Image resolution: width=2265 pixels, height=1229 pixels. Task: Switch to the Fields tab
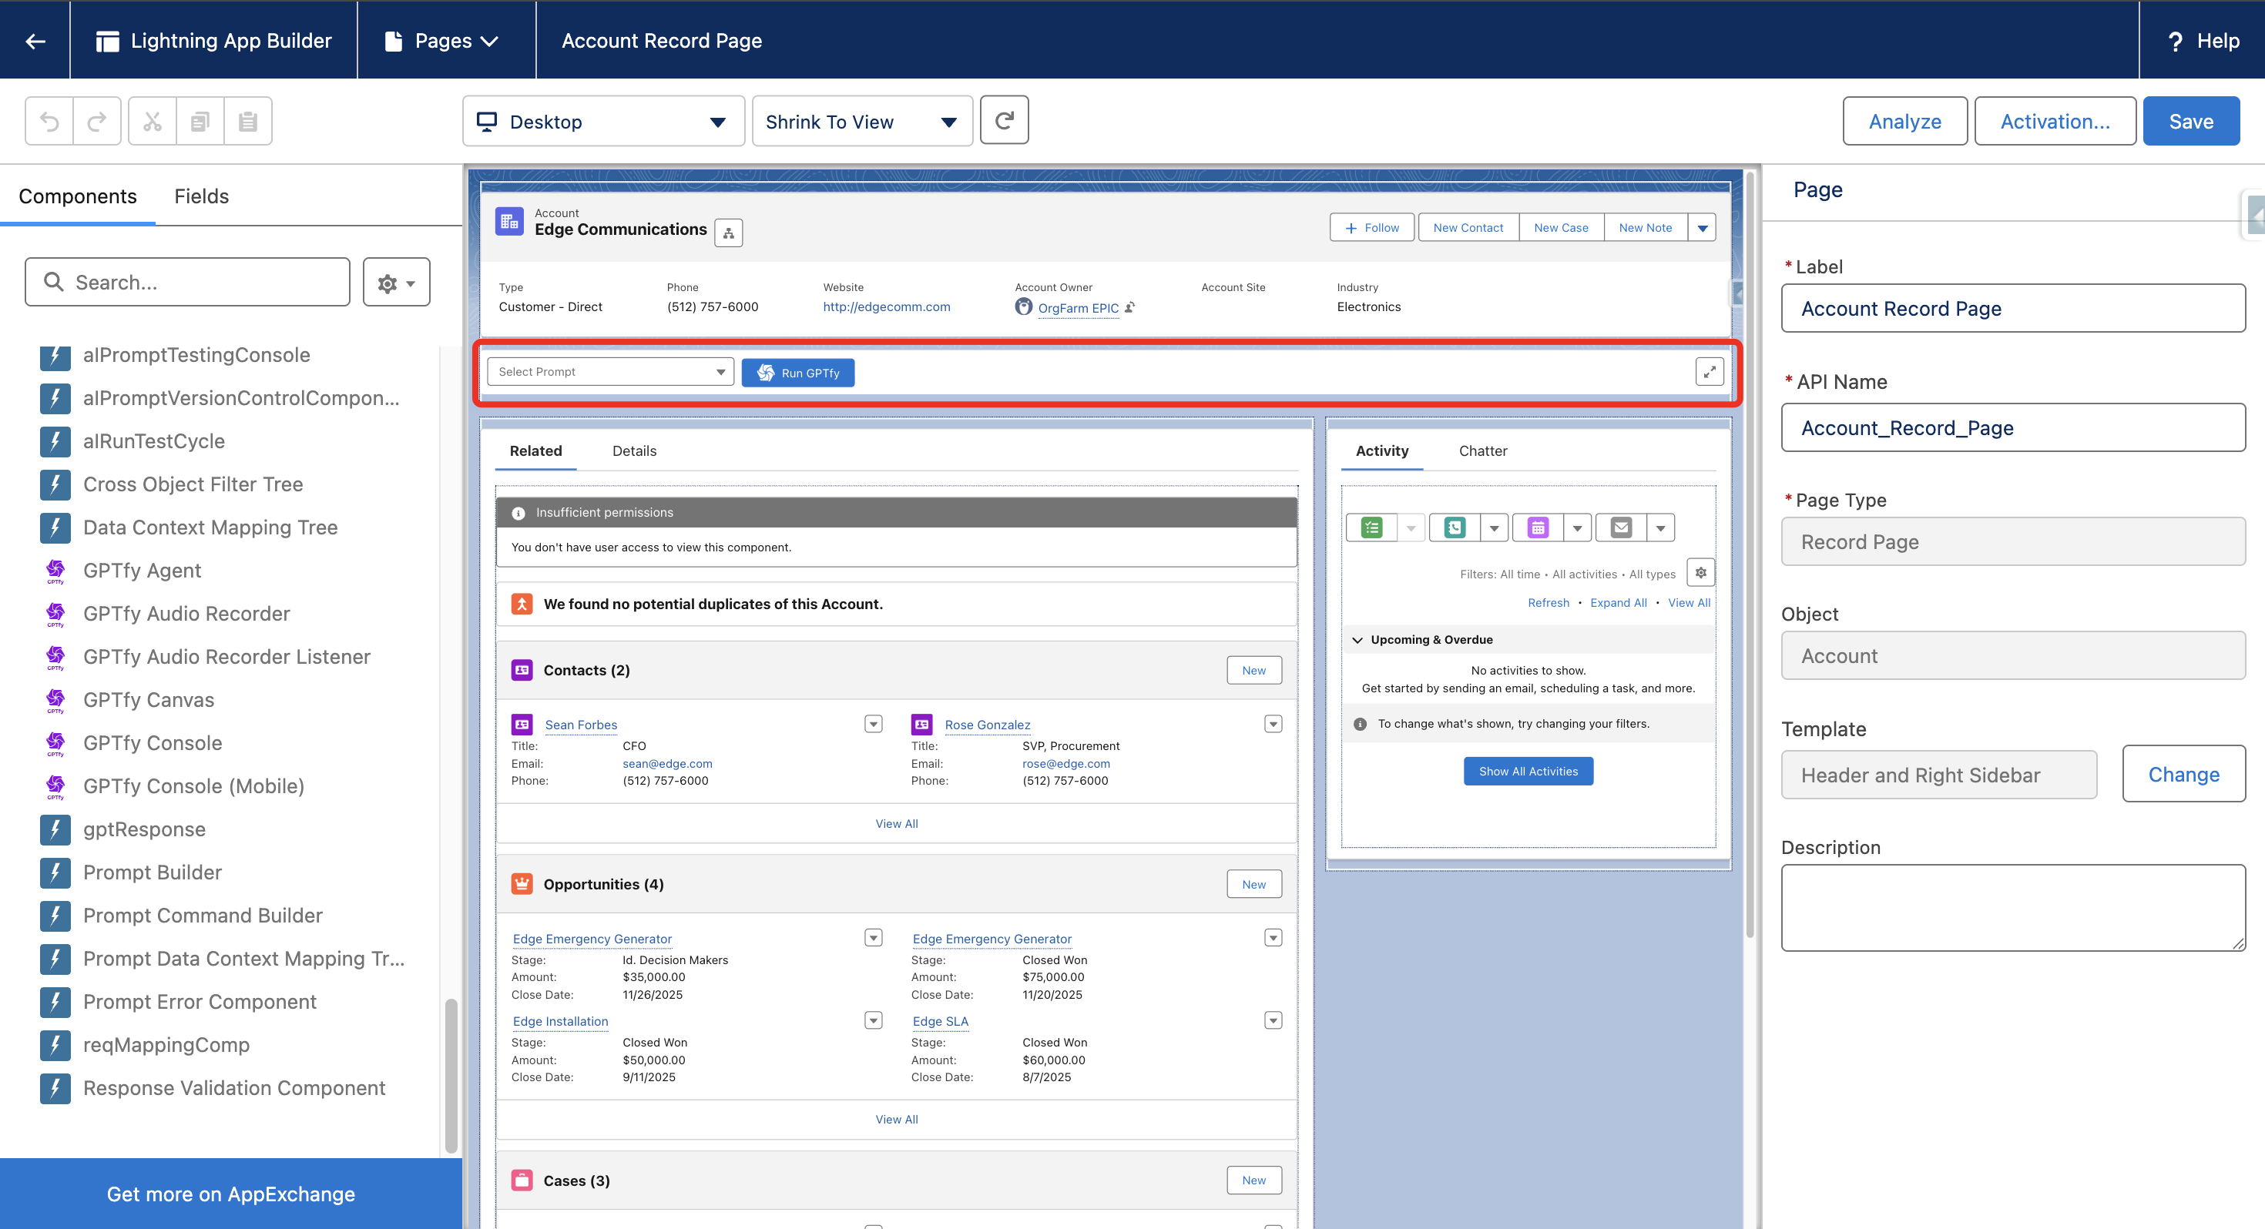coord(201,196)
